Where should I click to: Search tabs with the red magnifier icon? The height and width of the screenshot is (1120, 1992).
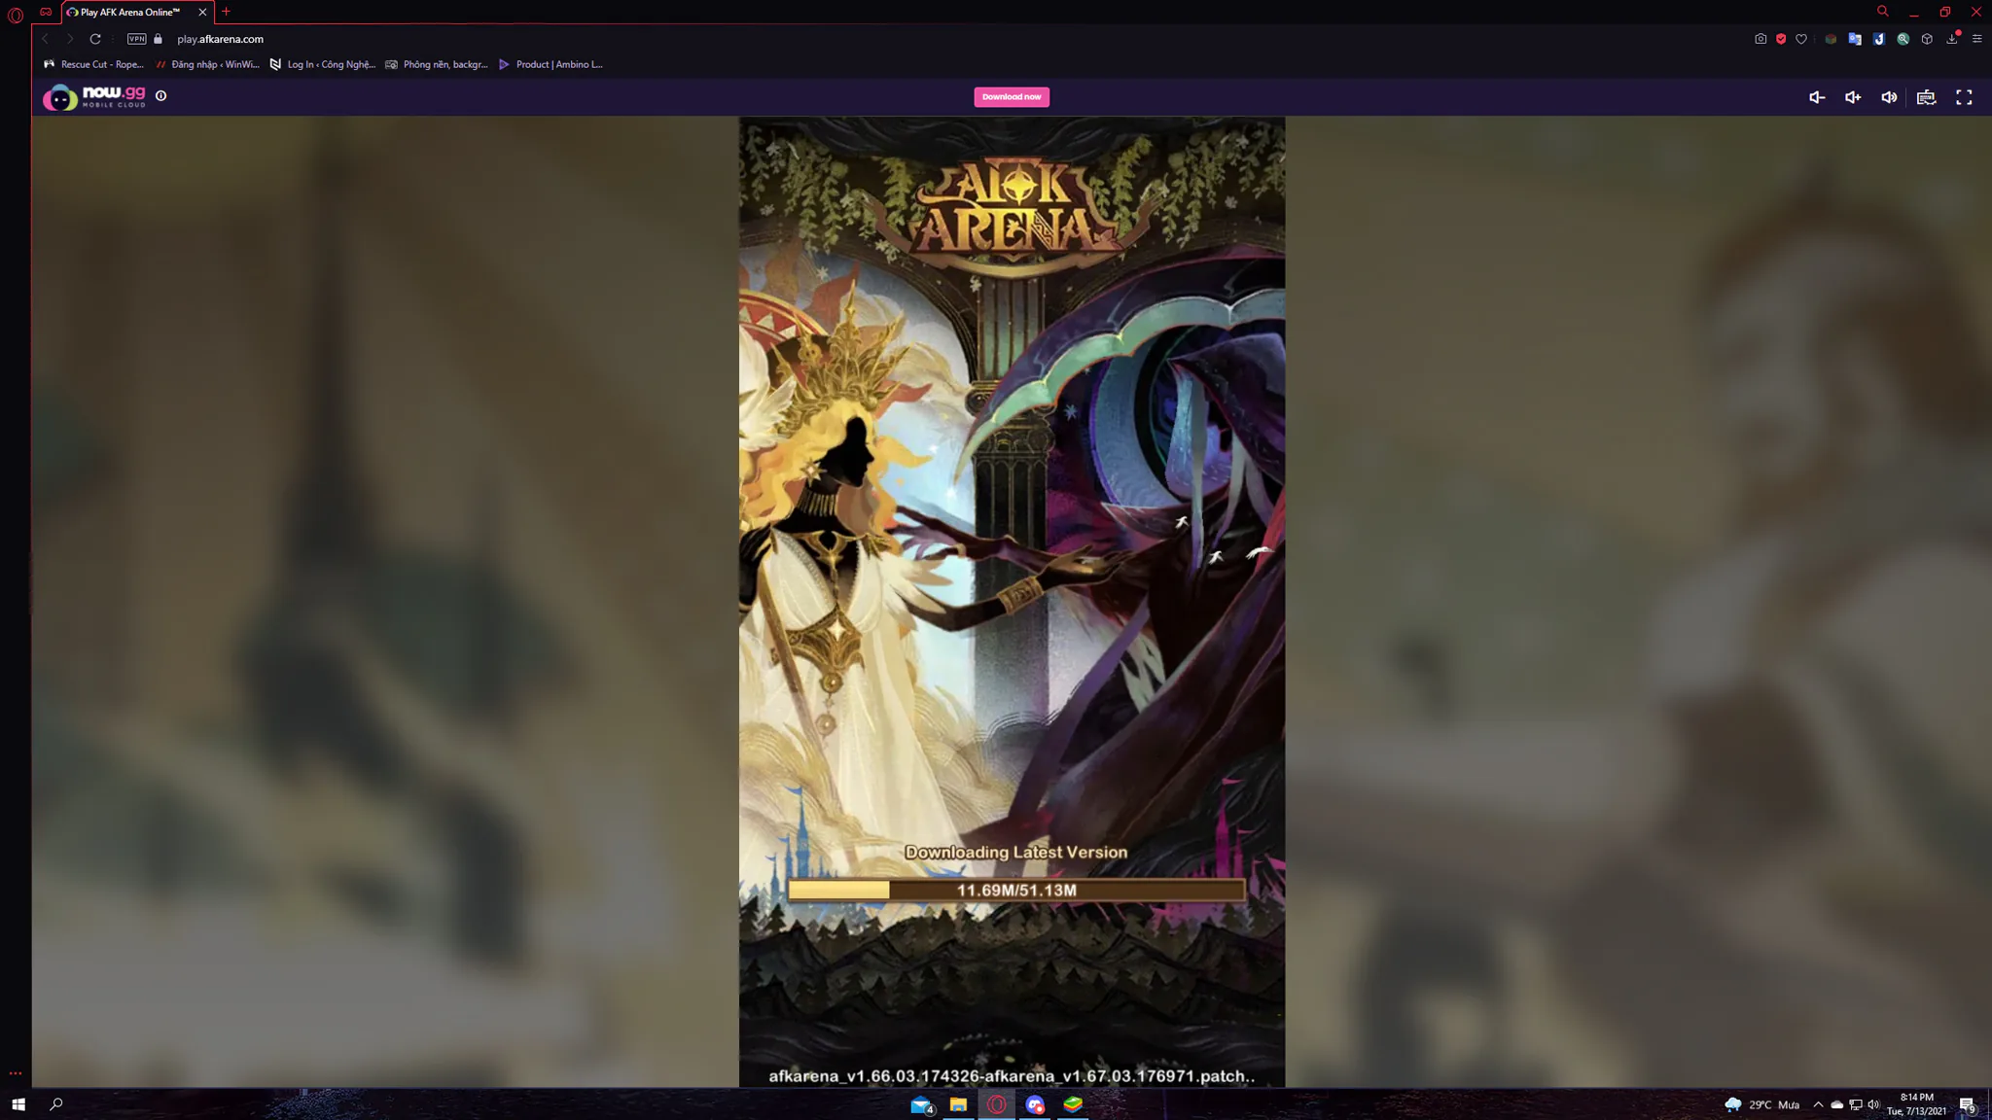pos(1883,12)
